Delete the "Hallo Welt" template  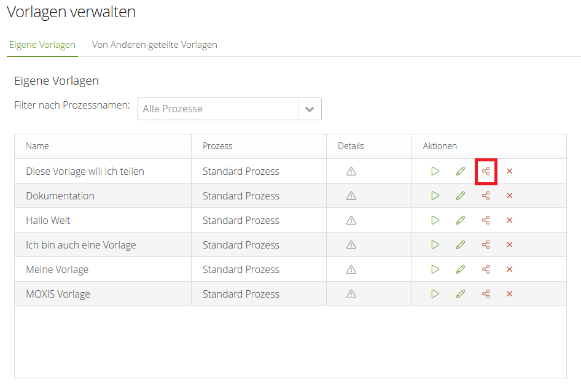509,220
